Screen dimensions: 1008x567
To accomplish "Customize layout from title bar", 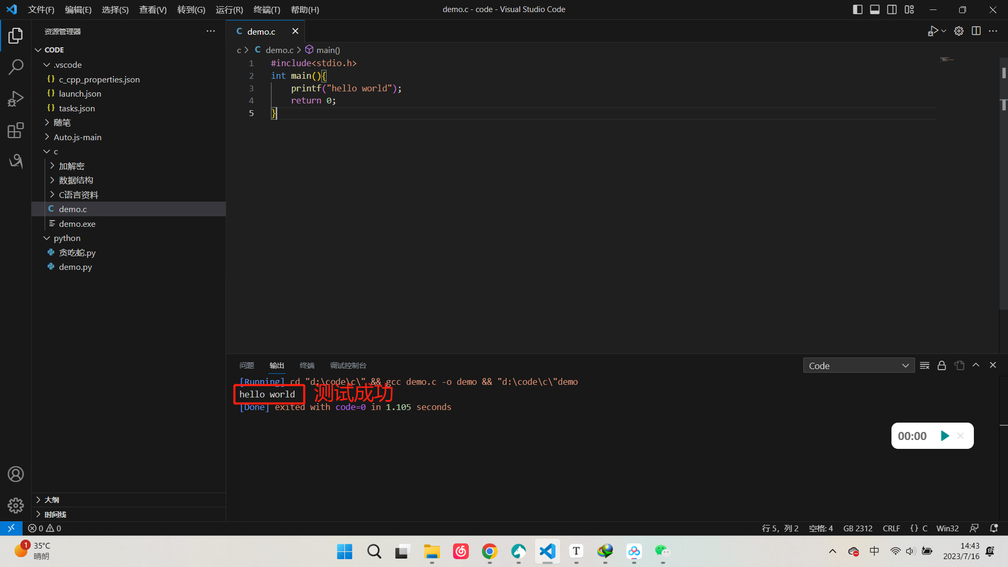I will tap(909, 9).
